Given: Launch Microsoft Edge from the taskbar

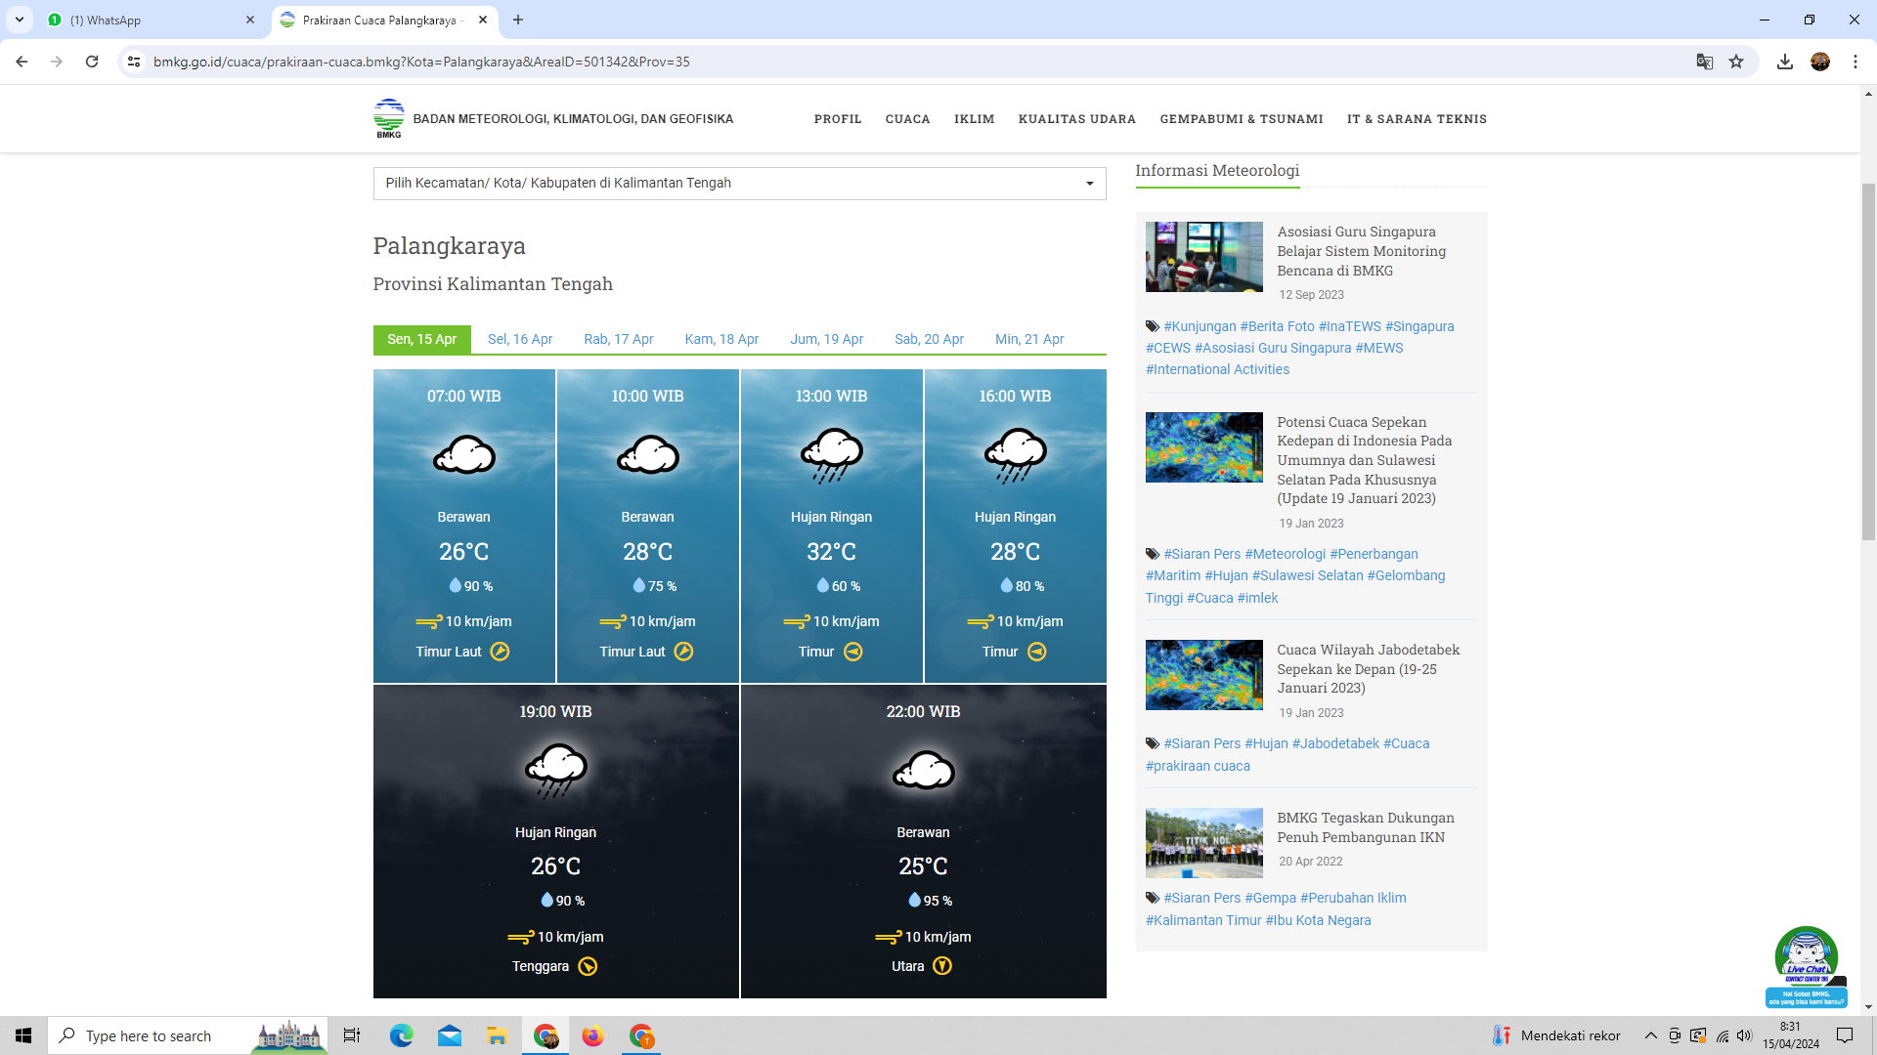Looking at the screenshot, I should pos(402,1035).
